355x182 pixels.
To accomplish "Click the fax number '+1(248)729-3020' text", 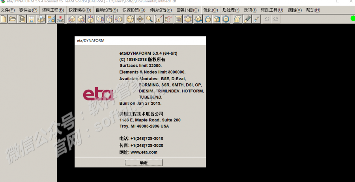I will coord(147,145).
